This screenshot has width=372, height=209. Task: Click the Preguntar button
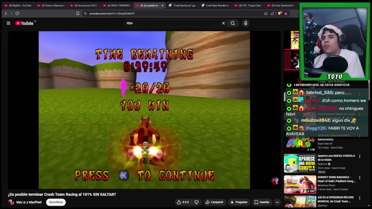pyautogui.click(x=239, y=202)
